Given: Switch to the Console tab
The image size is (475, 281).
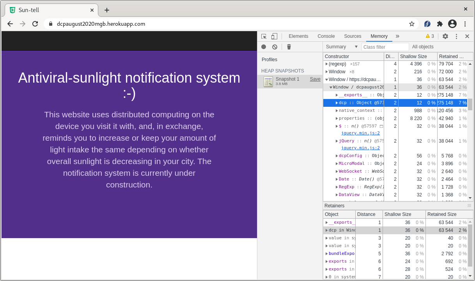Looking at the screenshot, I should tap(326, 36).
